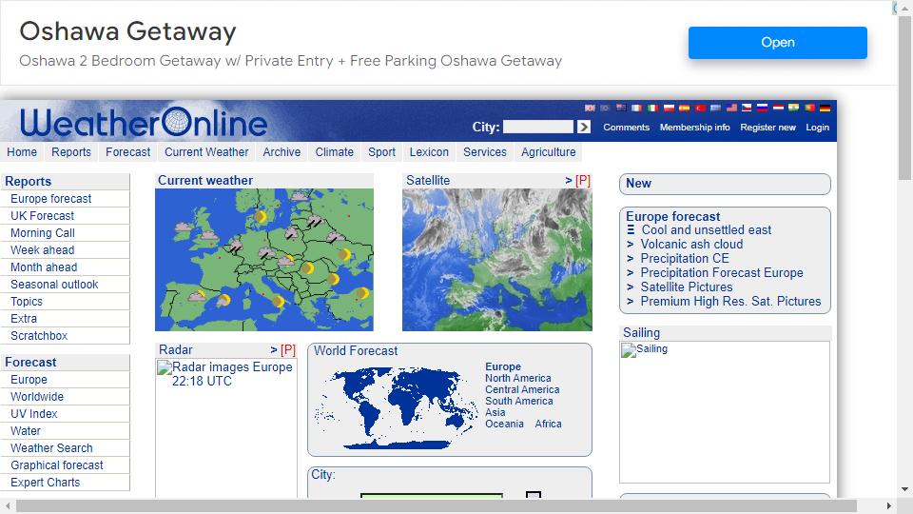Choose the German flag icon
The height and width of the screenshot is (514, 913).
[826, 108]
